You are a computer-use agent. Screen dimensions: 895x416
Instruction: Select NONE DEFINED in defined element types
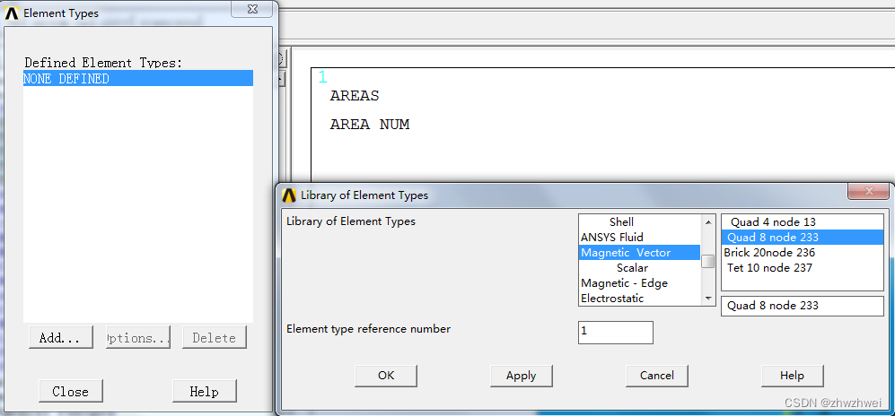137,79
